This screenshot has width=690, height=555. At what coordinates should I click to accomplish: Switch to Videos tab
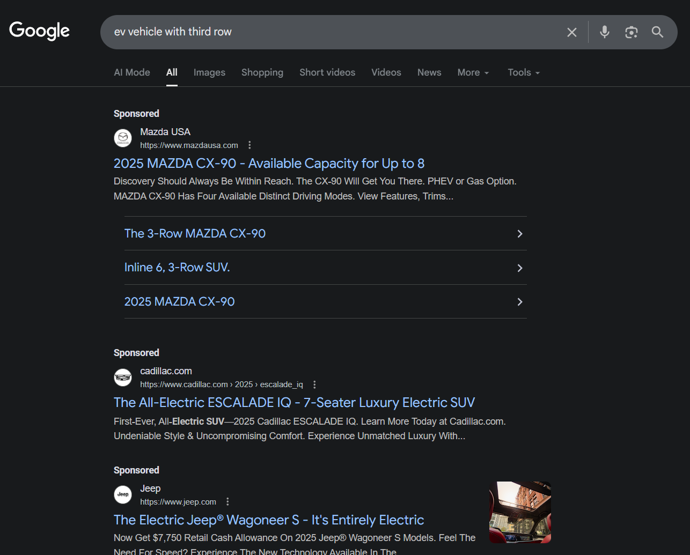(x=386, y=72)
